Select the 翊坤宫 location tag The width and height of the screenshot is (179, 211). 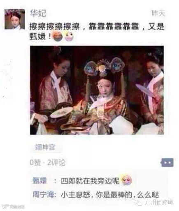click(x=45, y=147)
